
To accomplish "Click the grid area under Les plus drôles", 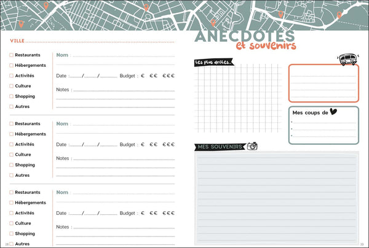I will [x=237, y=98].
